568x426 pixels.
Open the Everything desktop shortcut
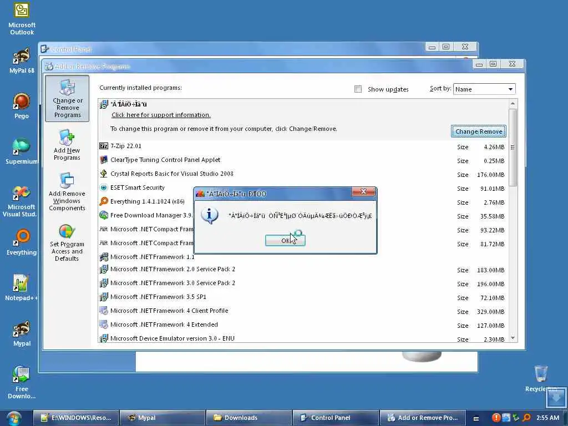(22, 242)
